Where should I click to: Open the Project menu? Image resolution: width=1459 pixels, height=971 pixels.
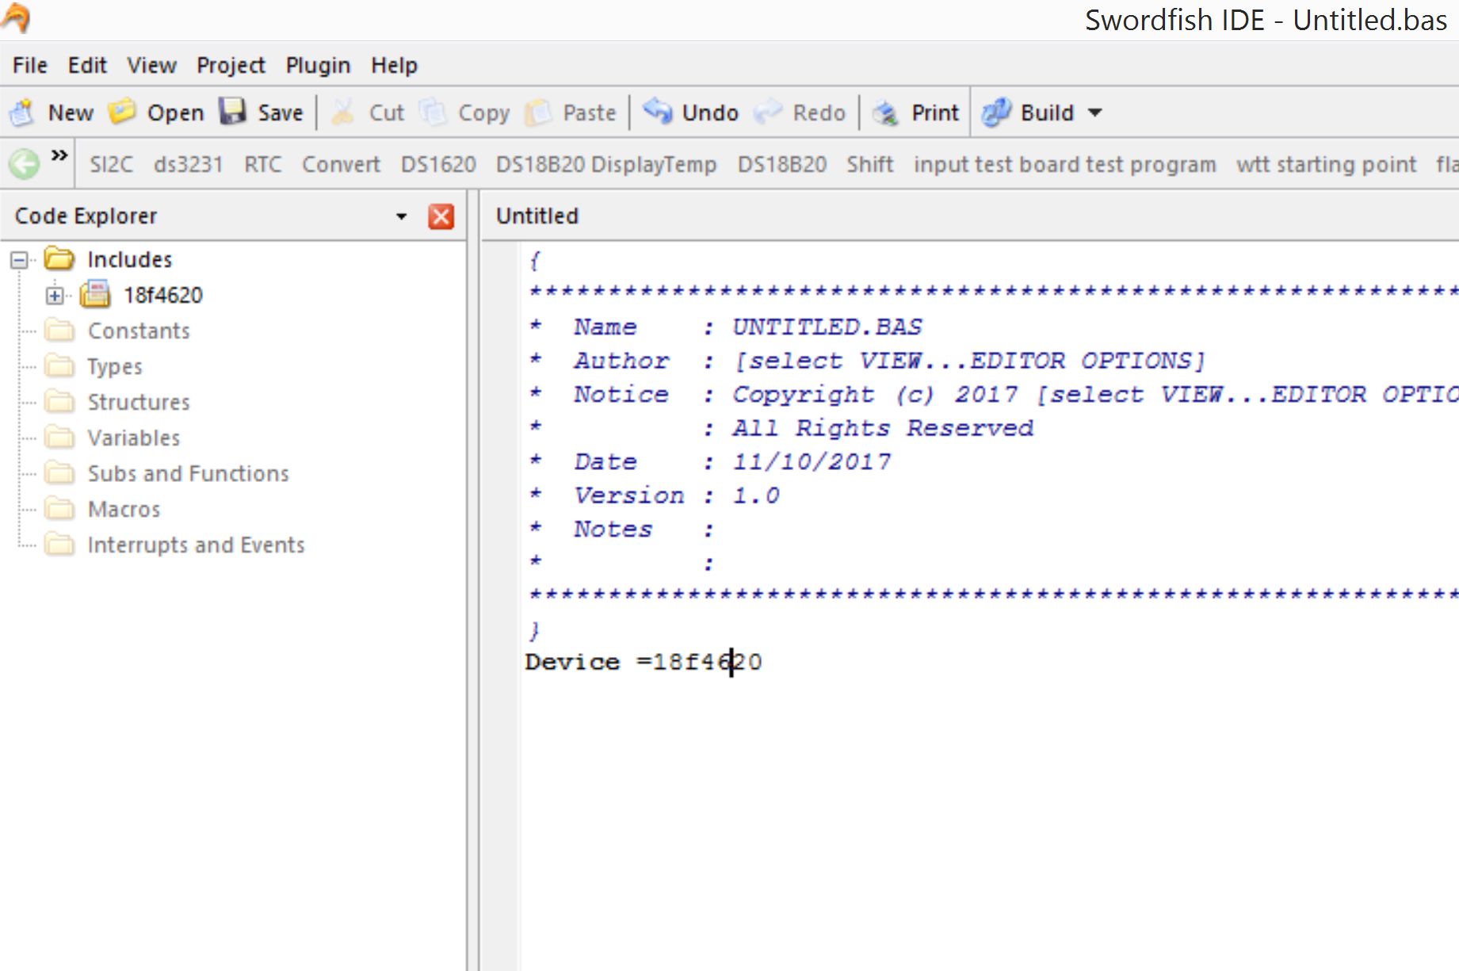click(231, 65)
